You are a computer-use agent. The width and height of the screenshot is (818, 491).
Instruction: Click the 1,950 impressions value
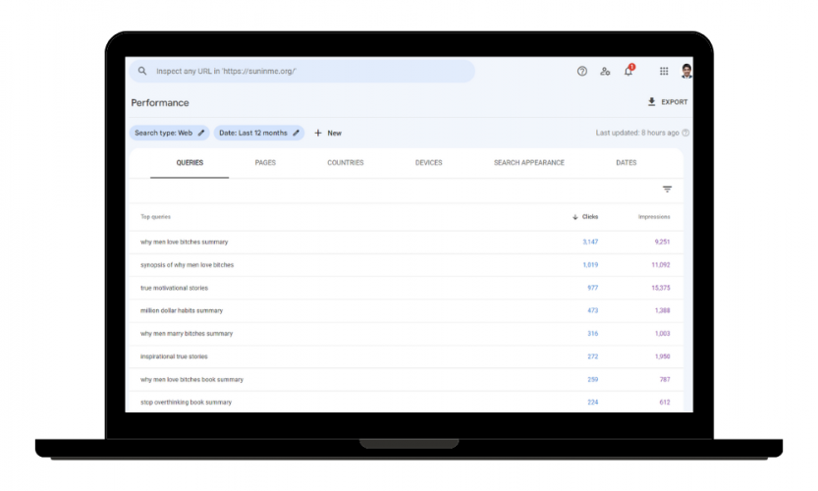pyautogui.click(x=662, y=356)
